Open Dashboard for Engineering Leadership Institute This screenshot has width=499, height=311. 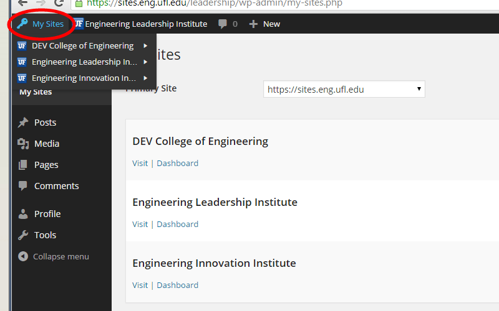coord(177,225)
